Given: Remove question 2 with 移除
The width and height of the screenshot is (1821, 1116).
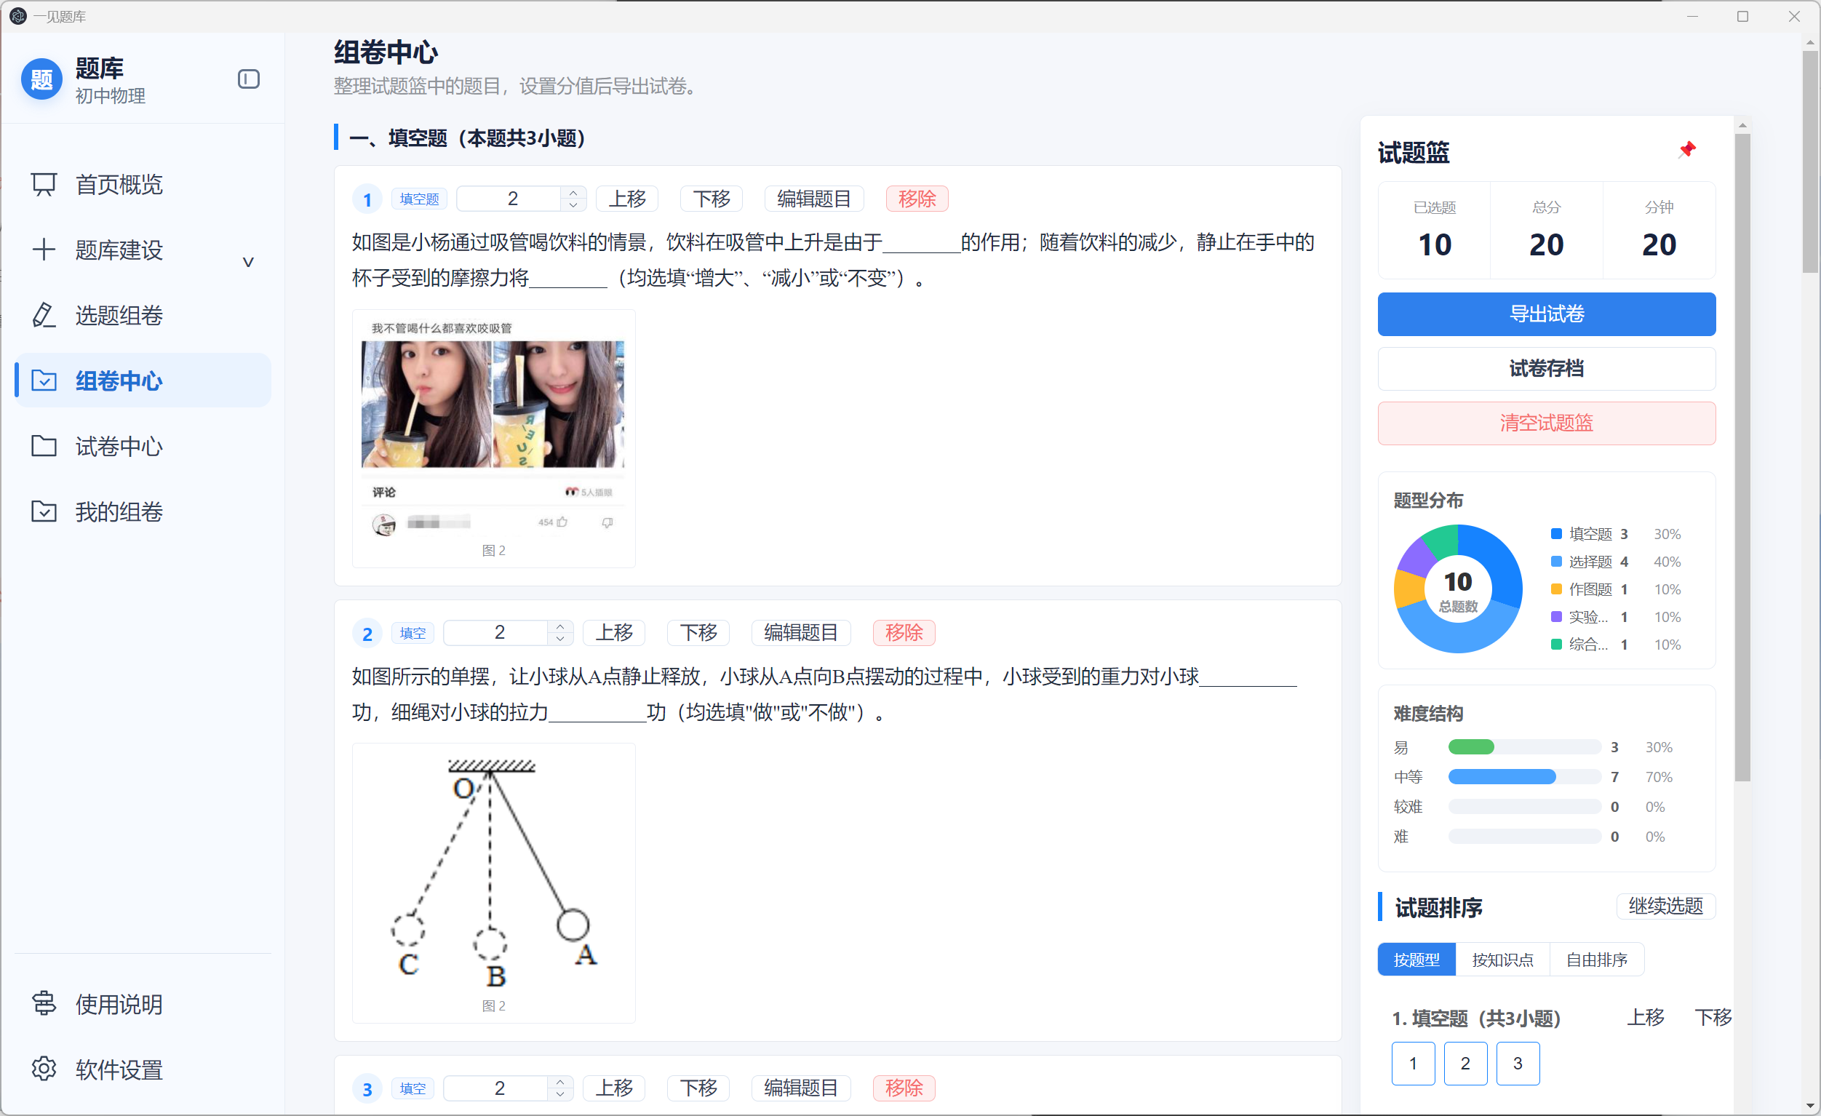Looking at the screenshot, I should pyautogui.click(x=904, y=633).
